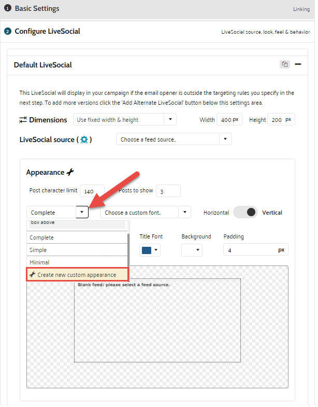The width and height of the screenshot is (318, 407).
Task: Open the Title Font color swatch
Action: (150, 250)
